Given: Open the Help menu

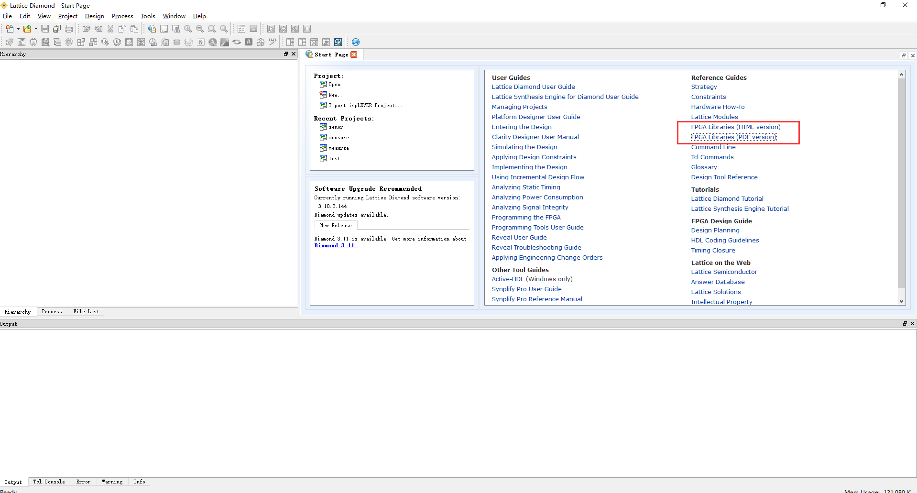Looking at the screenshot, I should point(199,16).
